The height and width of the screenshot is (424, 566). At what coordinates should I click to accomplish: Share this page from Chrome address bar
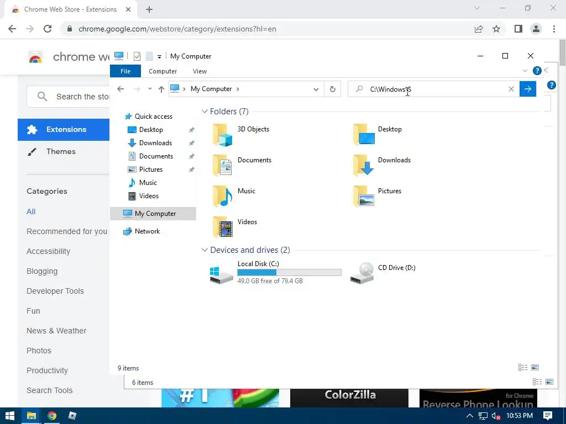tap(479, 29)
